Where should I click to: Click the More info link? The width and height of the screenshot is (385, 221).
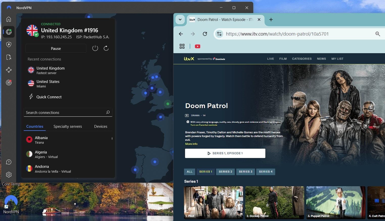click(191, 144)
